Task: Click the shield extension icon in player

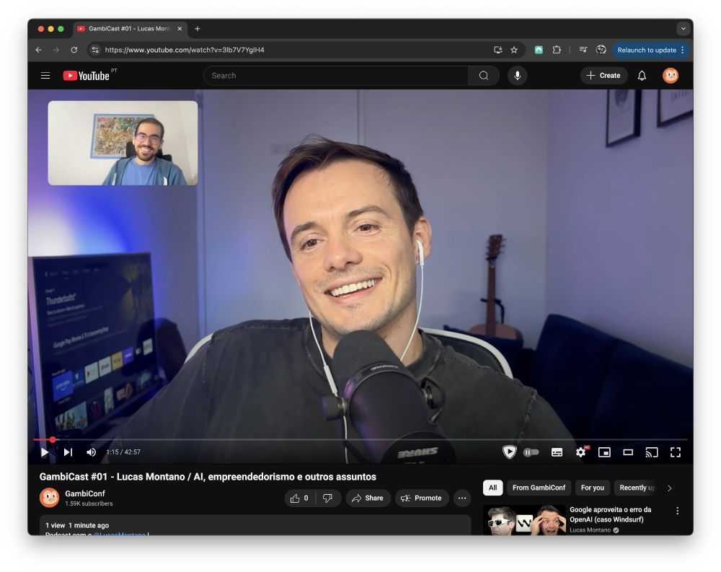Action: point(509,452)
